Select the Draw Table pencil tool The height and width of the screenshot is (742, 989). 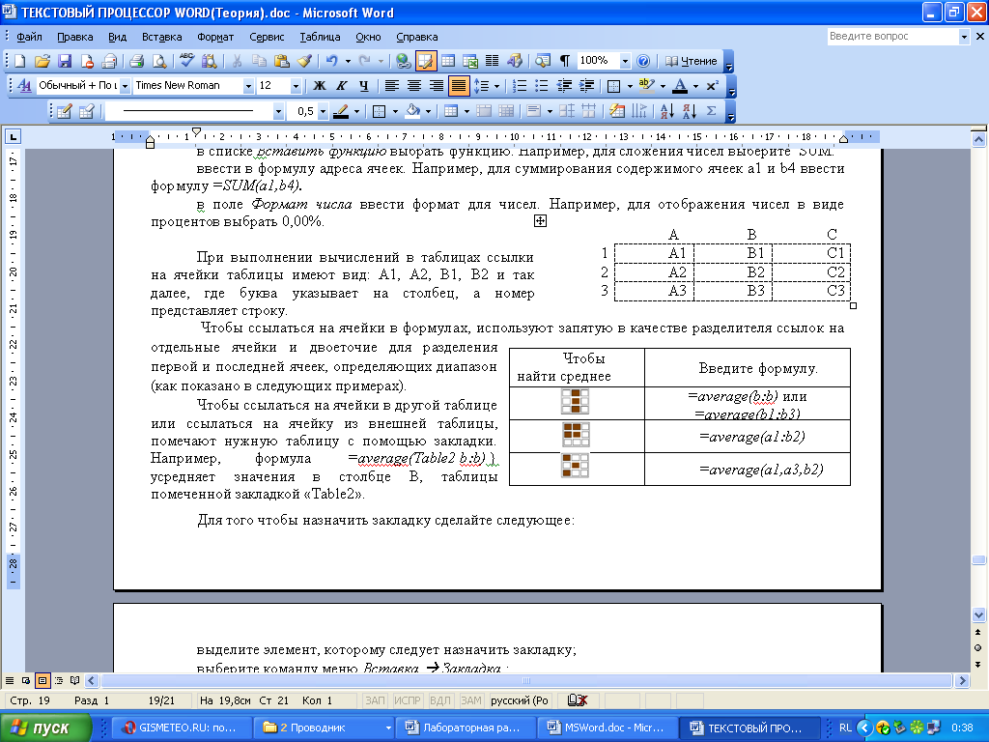pos(65,111)
